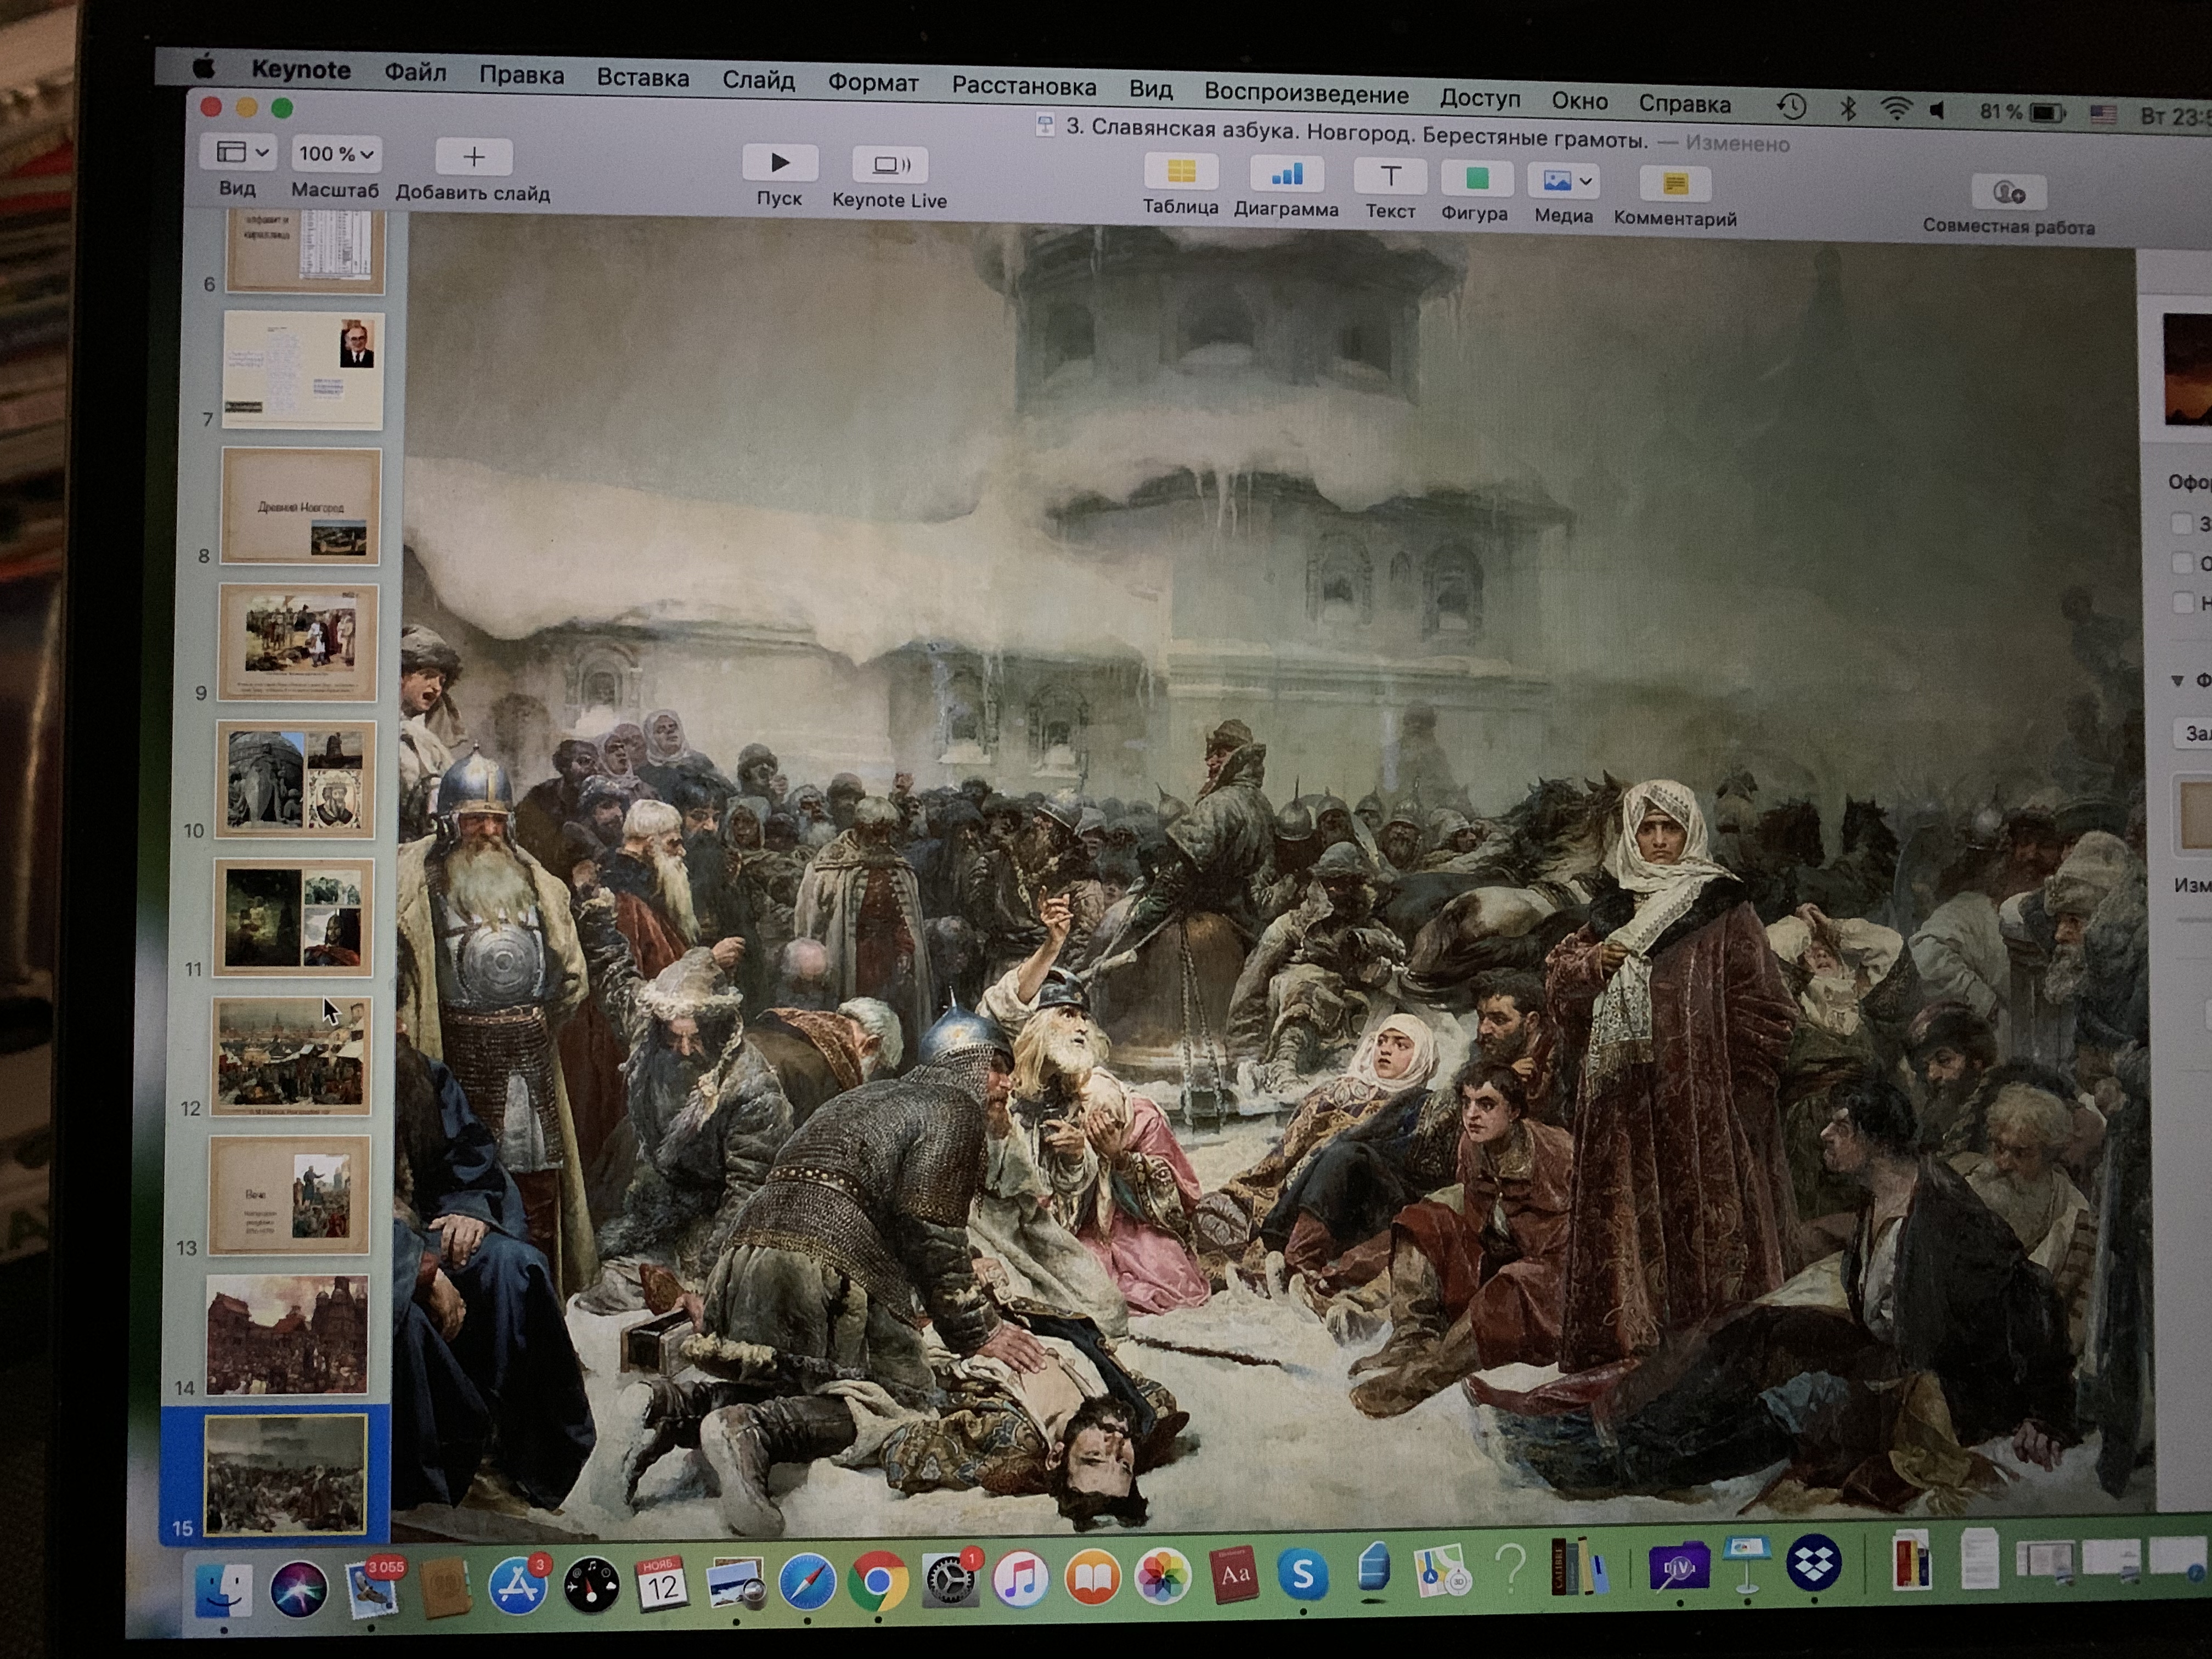
Task: Open the Доступ menu
Action: click(x=1480, y=98)
